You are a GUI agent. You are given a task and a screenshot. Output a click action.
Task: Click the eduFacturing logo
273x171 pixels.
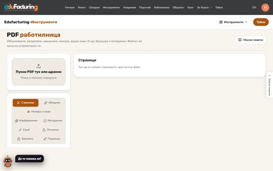coord(21,7)
